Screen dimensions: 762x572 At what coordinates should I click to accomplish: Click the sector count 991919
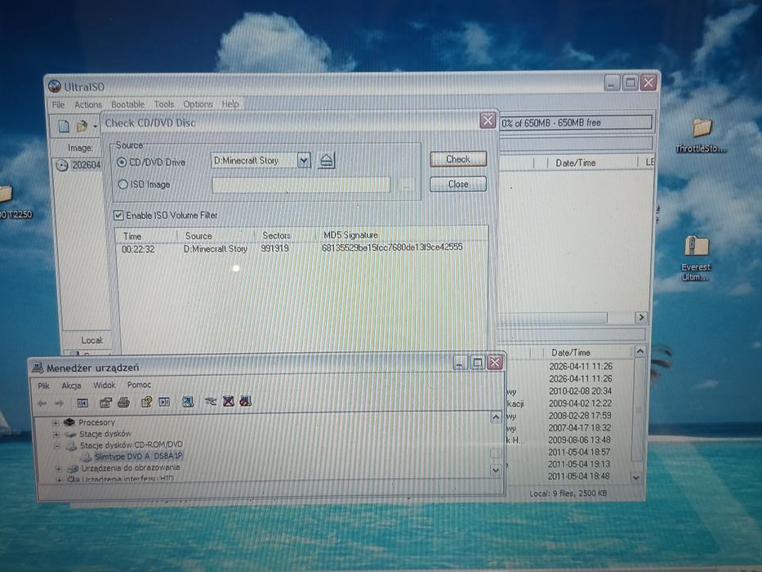click(x=274, y=248)
